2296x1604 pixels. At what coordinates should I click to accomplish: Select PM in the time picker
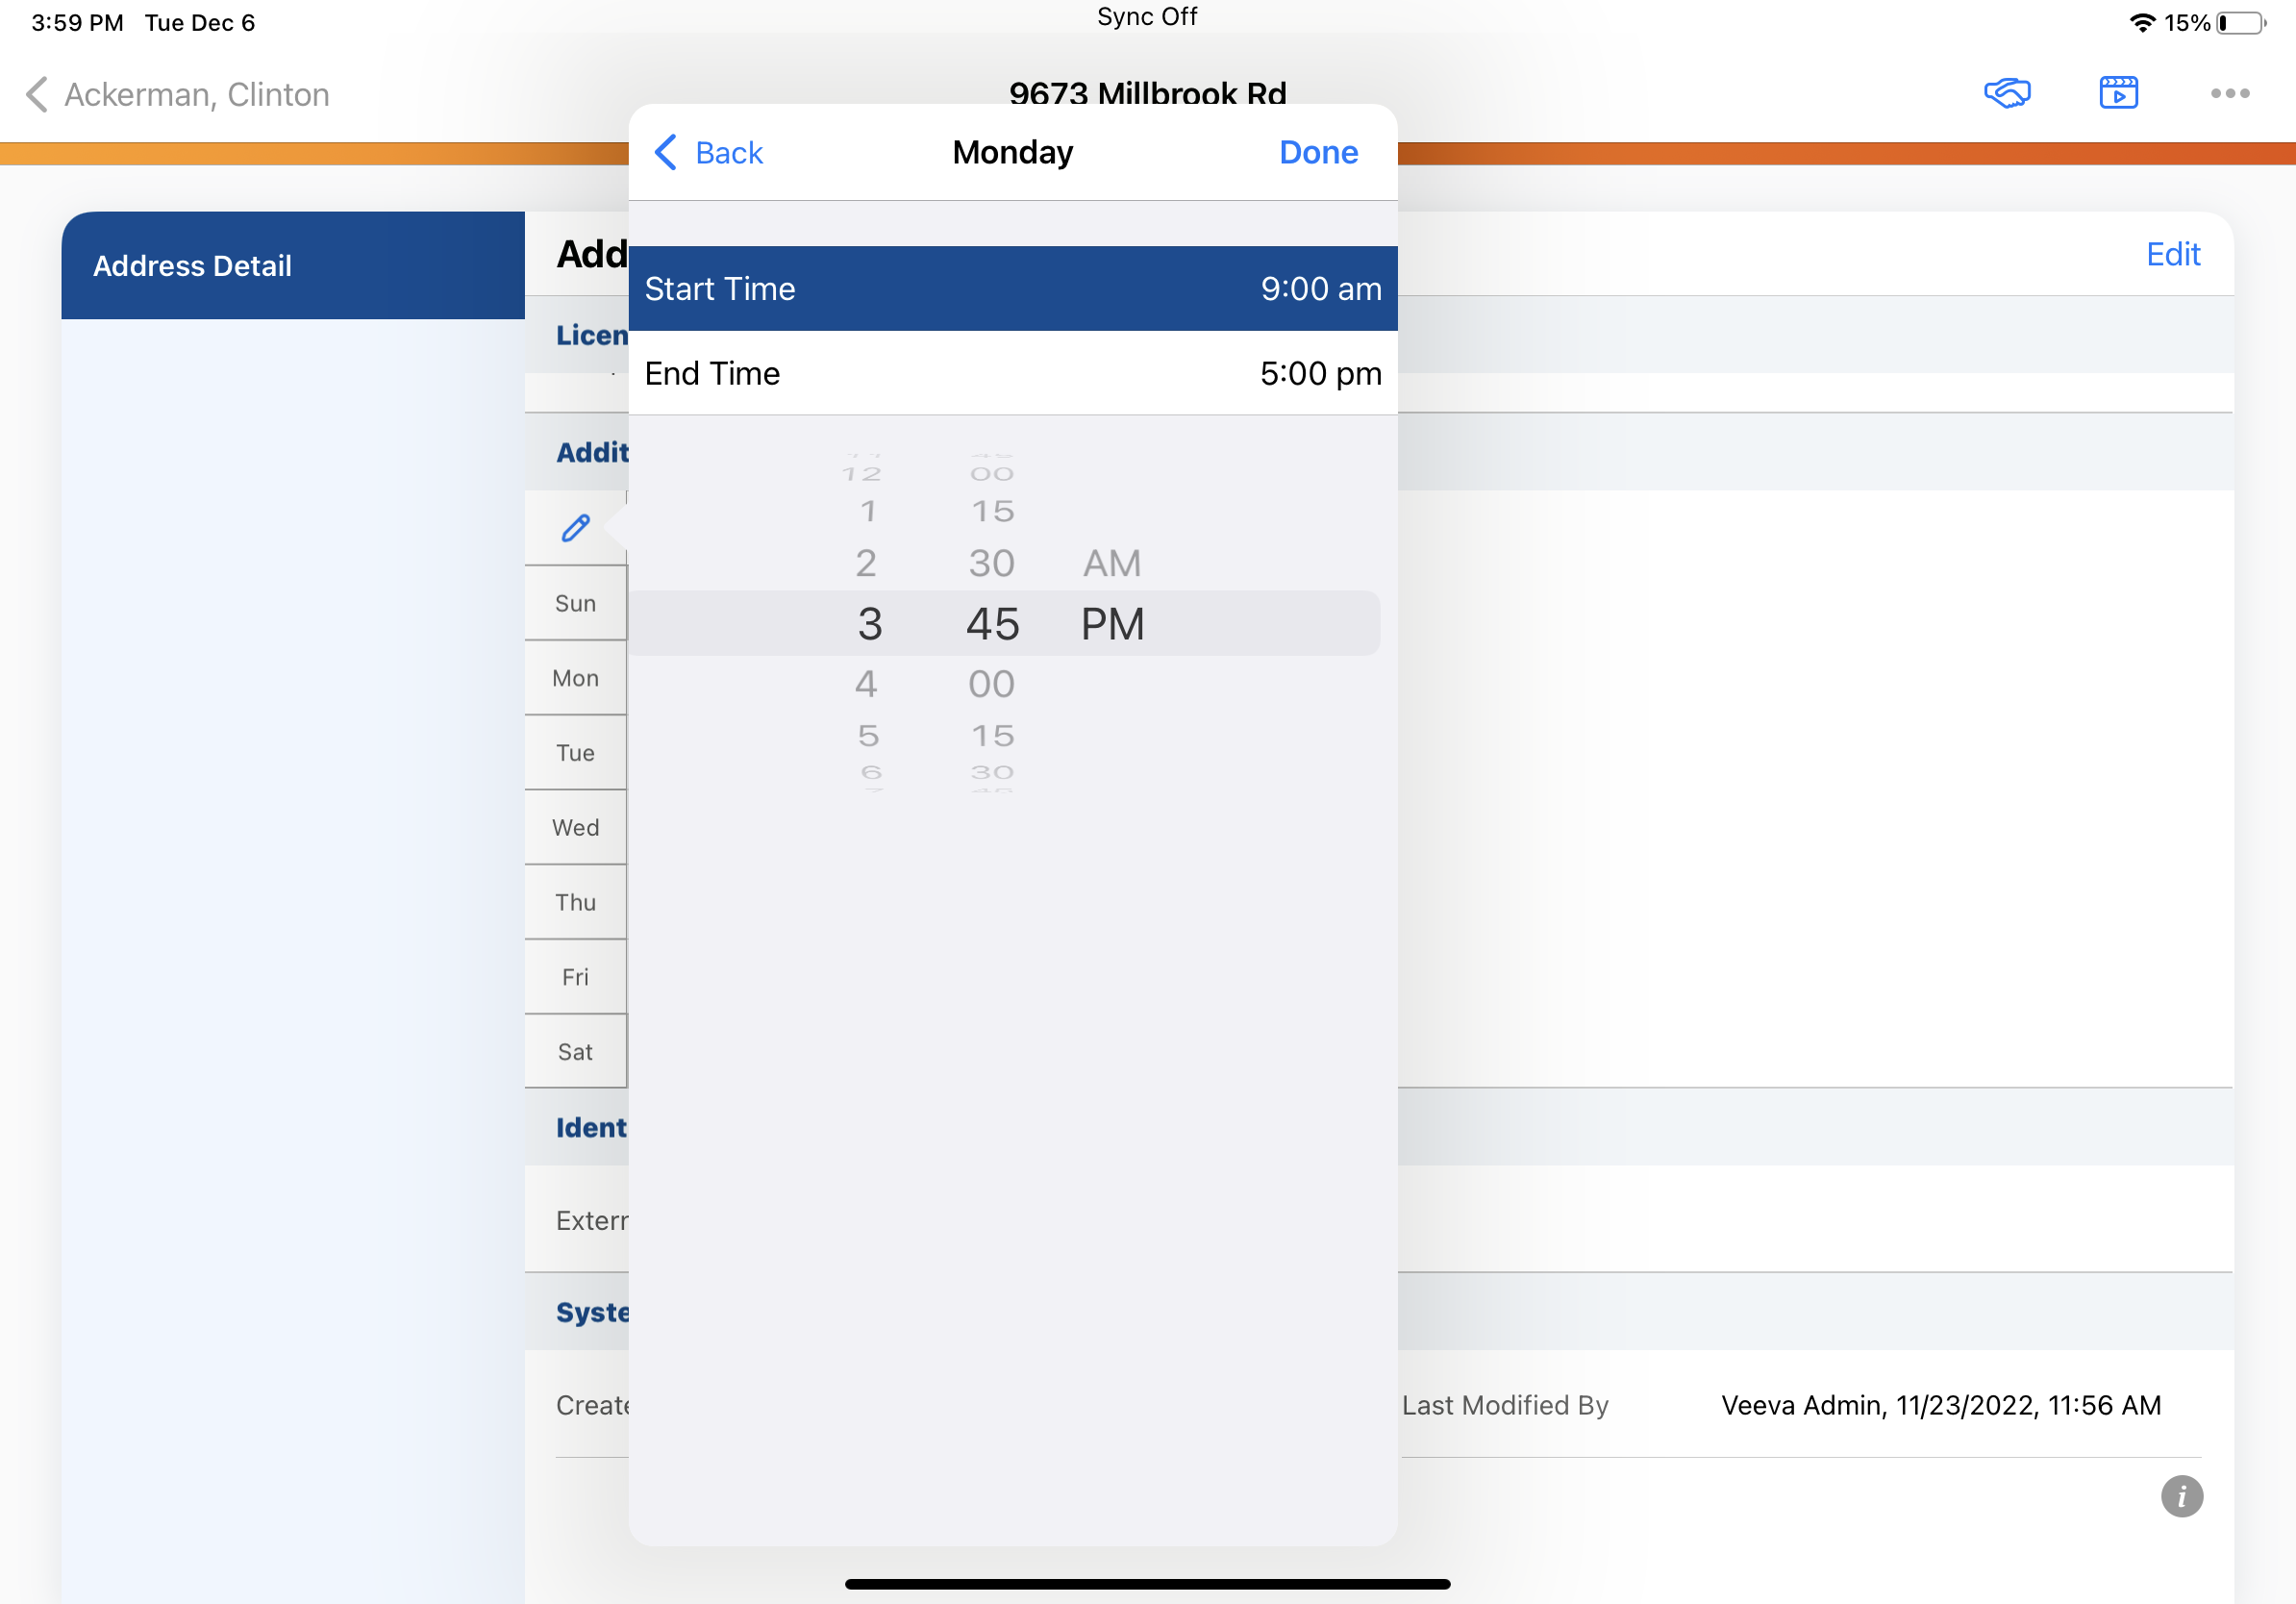(1111, 624)
